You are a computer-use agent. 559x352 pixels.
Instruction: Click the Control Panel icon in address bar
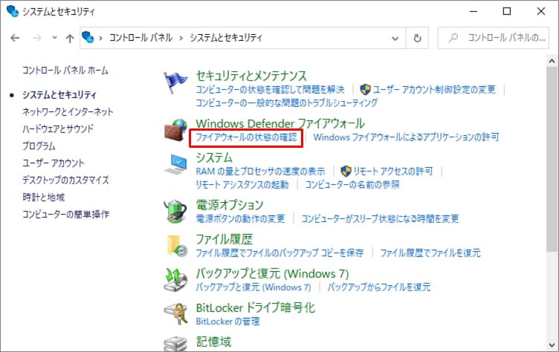(88, 37)
